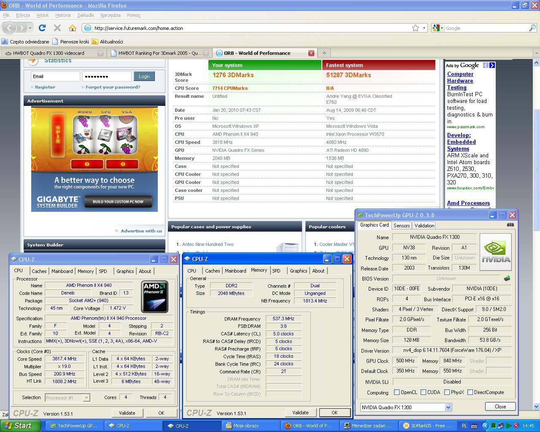Open the Firefox history dropdown arrow beside forward

click(30, 28)
